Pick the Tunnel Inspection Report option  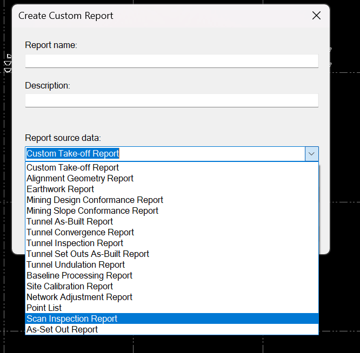pyautogui.click(x=75, y=243)
